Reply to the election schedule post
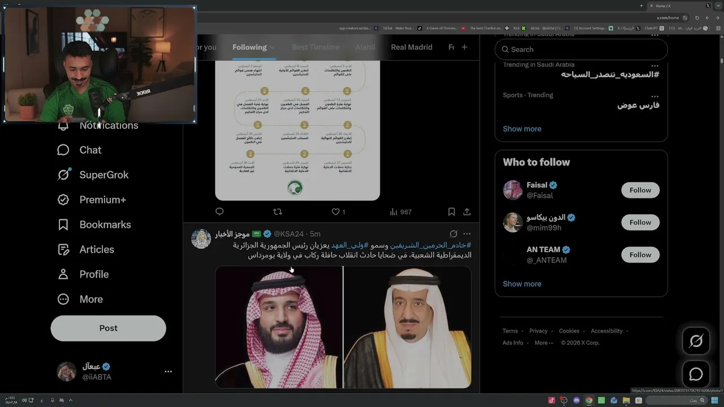Image resolution: width=724 pixels, height=407 pixels. [219, 211]
